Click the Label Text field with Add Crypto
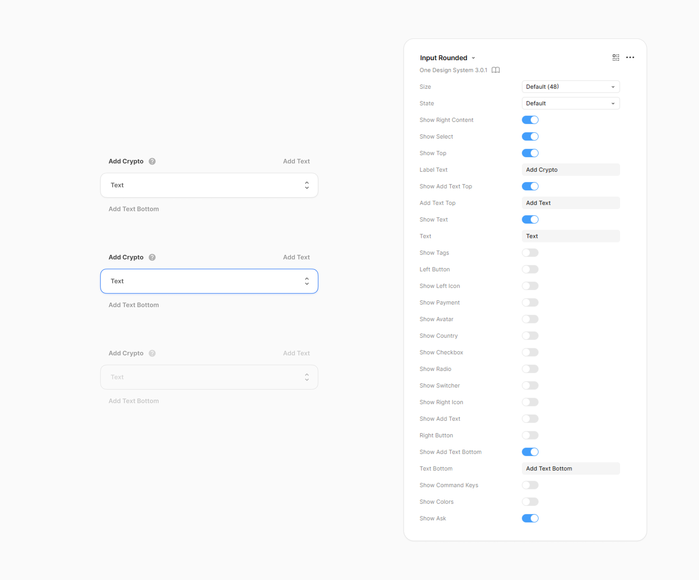699x580 pixels. click(x=570, y=170)
